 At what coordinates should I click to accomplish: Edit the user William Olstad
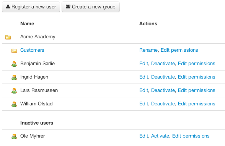pos(143,103)
